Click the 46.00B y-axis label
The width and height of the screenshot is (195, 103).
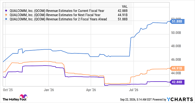(176, 60)
